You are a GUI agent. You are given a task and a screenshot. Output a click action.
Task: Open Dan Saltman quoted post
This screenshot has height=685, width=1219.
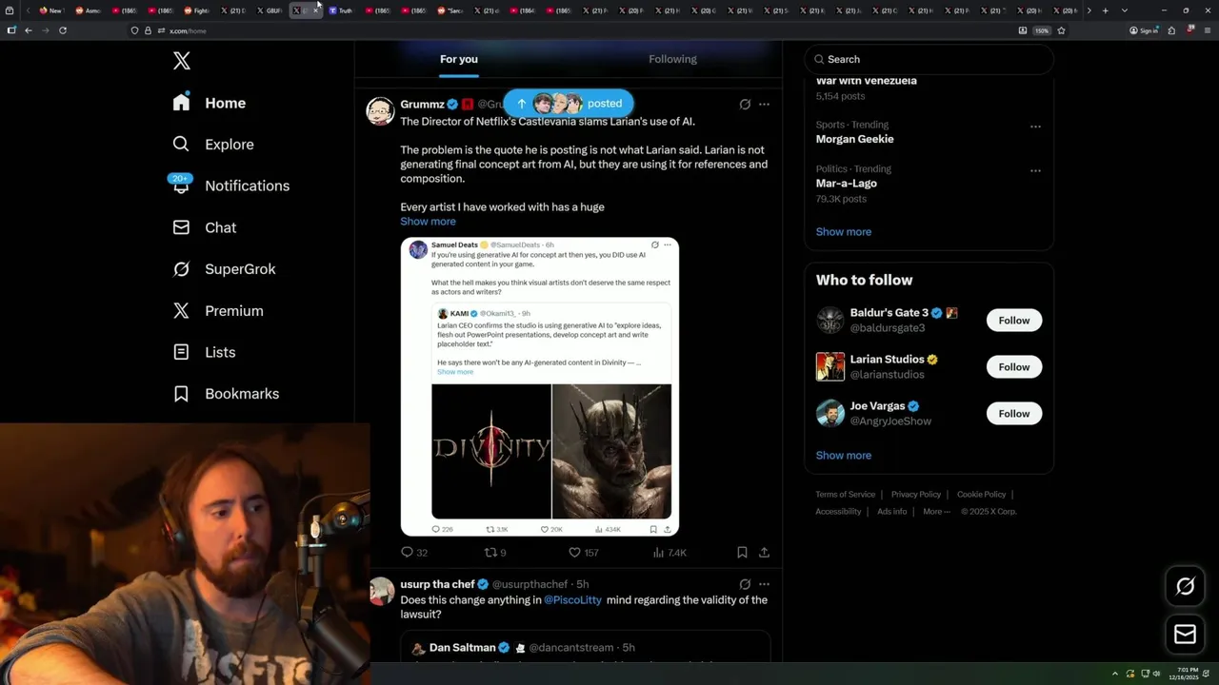click(x=585, y=648)
